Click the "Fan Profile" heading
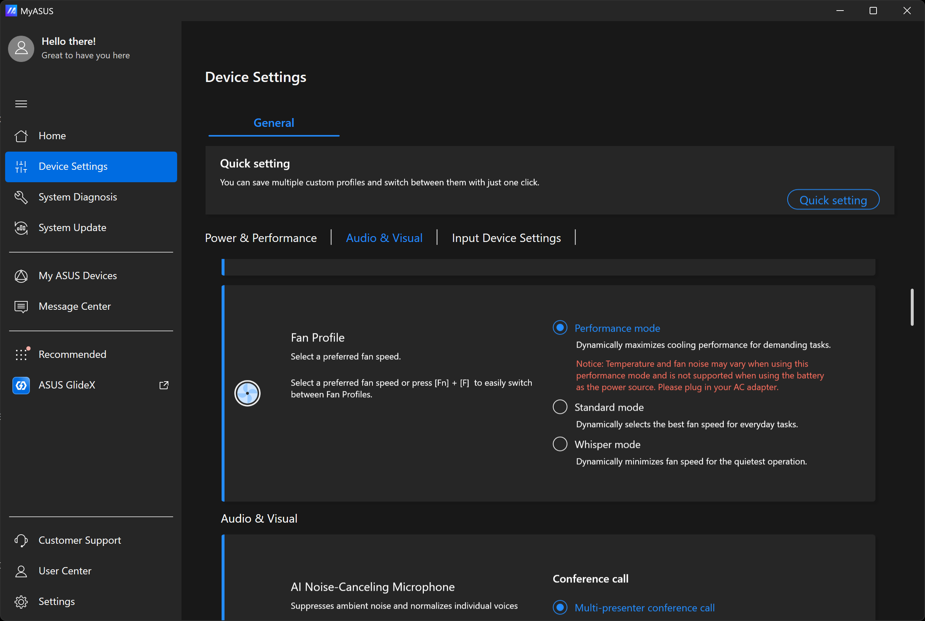Image resolution: width=925 pixels, height=621 pixels. click(x=317, y=338)
